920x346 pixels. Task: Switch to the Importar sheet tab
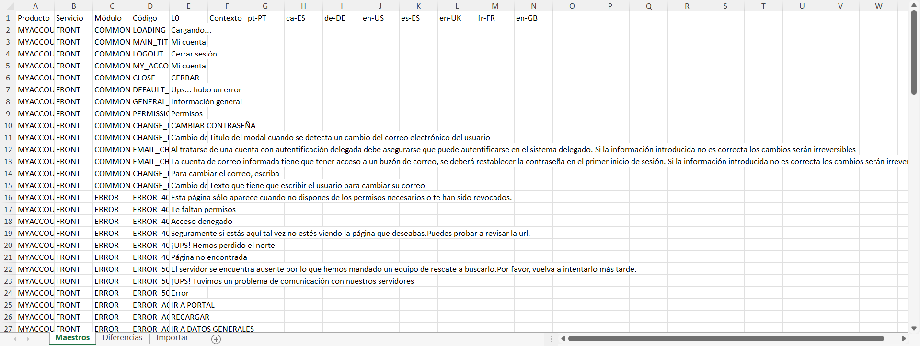[x=172, y=338]
